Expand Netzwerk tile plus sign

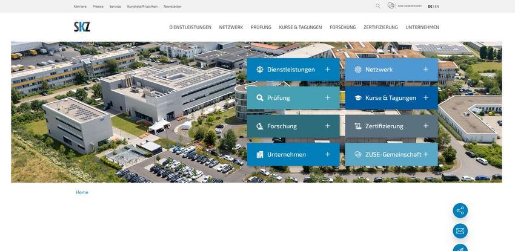[x=426, y=70]
